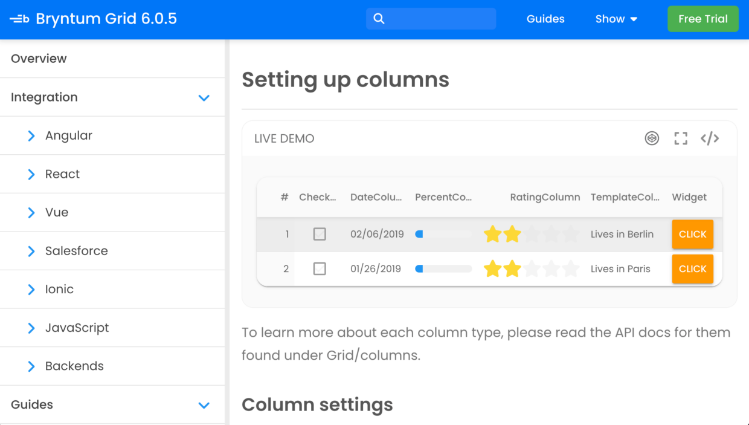Screen dimensions: 749x425
Task: Set rating to third star in row 2
Action: [532, 268]
